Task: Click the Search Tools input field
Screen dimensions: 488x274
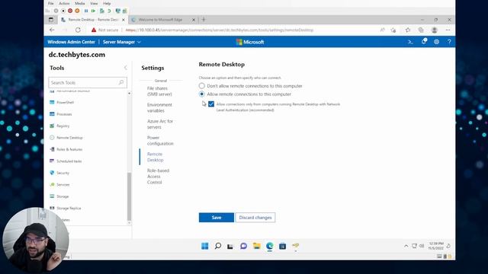Action: pyautogui.click(x=88, y=82)
